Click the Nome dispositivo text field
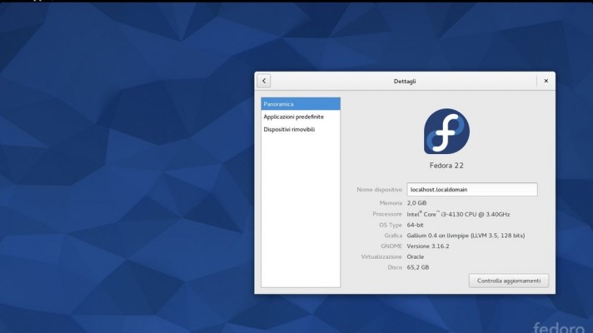This screenshot has width=593, height=333. 472,189
